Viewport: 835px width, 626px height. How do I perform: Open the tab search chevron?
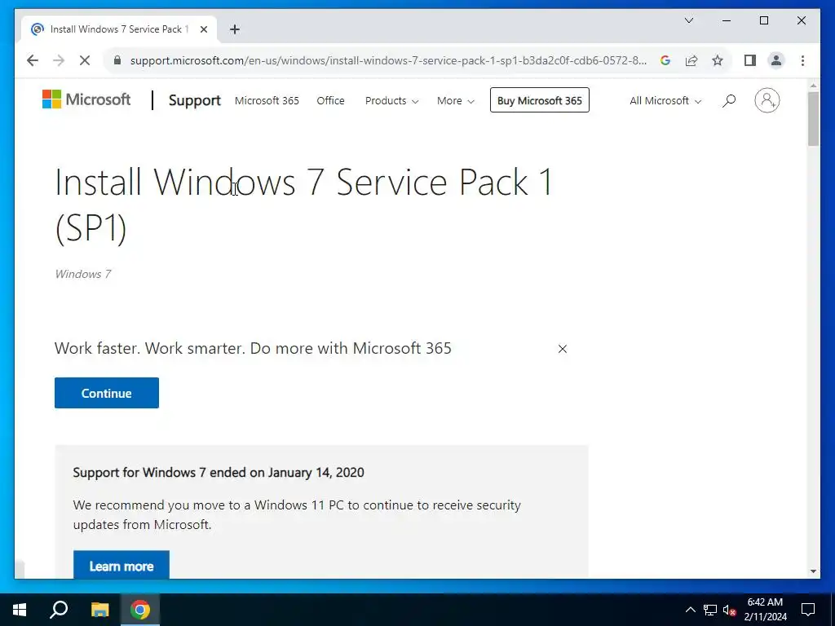(x=688, y=20)
